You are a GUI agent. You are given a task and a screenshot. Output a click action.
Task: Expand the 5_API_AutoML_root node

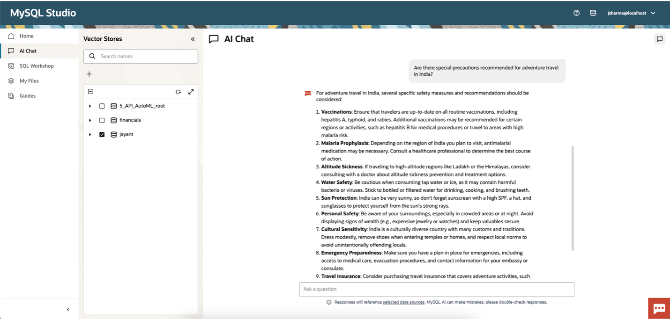tap(90, 106)
